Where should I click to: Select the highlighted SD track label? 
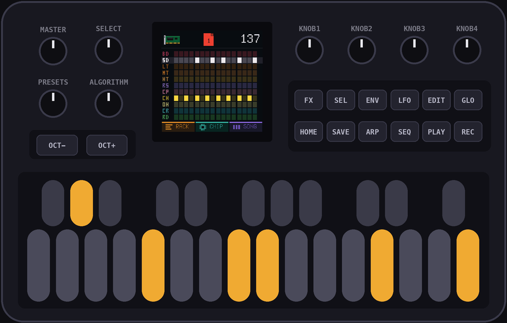pos(165,60)
